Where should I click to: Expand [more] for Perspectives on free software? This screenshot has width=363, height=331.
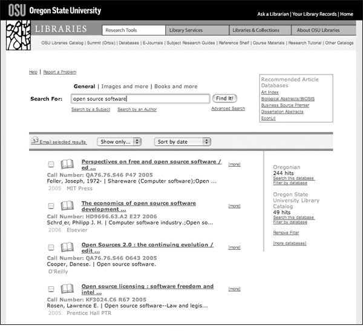pos(234,164)
